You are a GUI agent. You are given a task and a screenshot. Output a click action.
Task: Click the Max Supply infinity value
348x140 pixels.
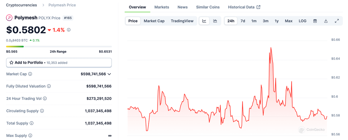(110, 136)
